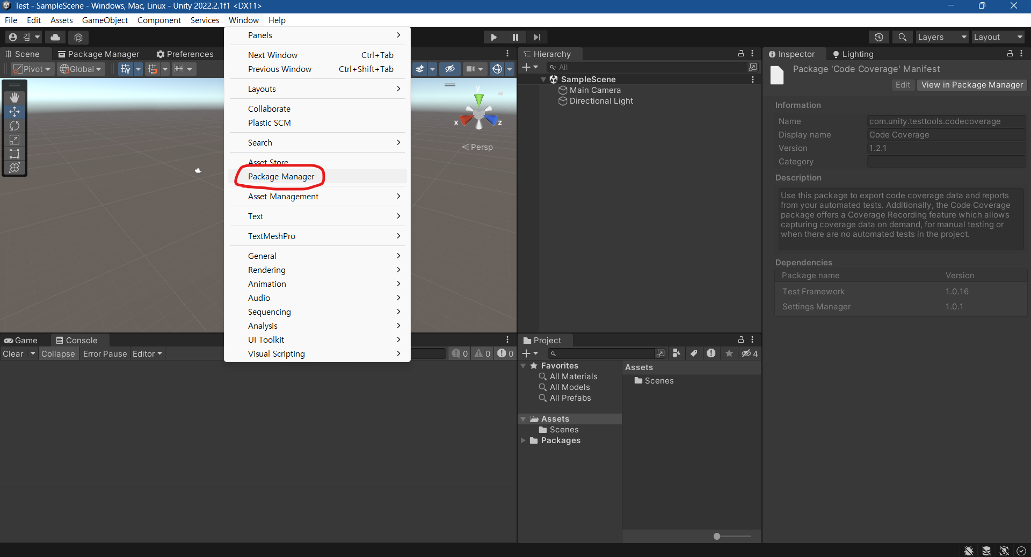1031x557 pixels.
Task: Toggle scene effects button
Action: click(x=420, y=69)
